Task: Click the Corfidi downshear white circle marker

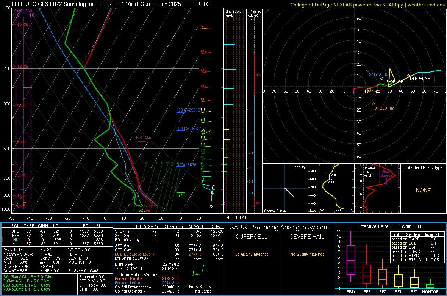Action: [408, 76]
